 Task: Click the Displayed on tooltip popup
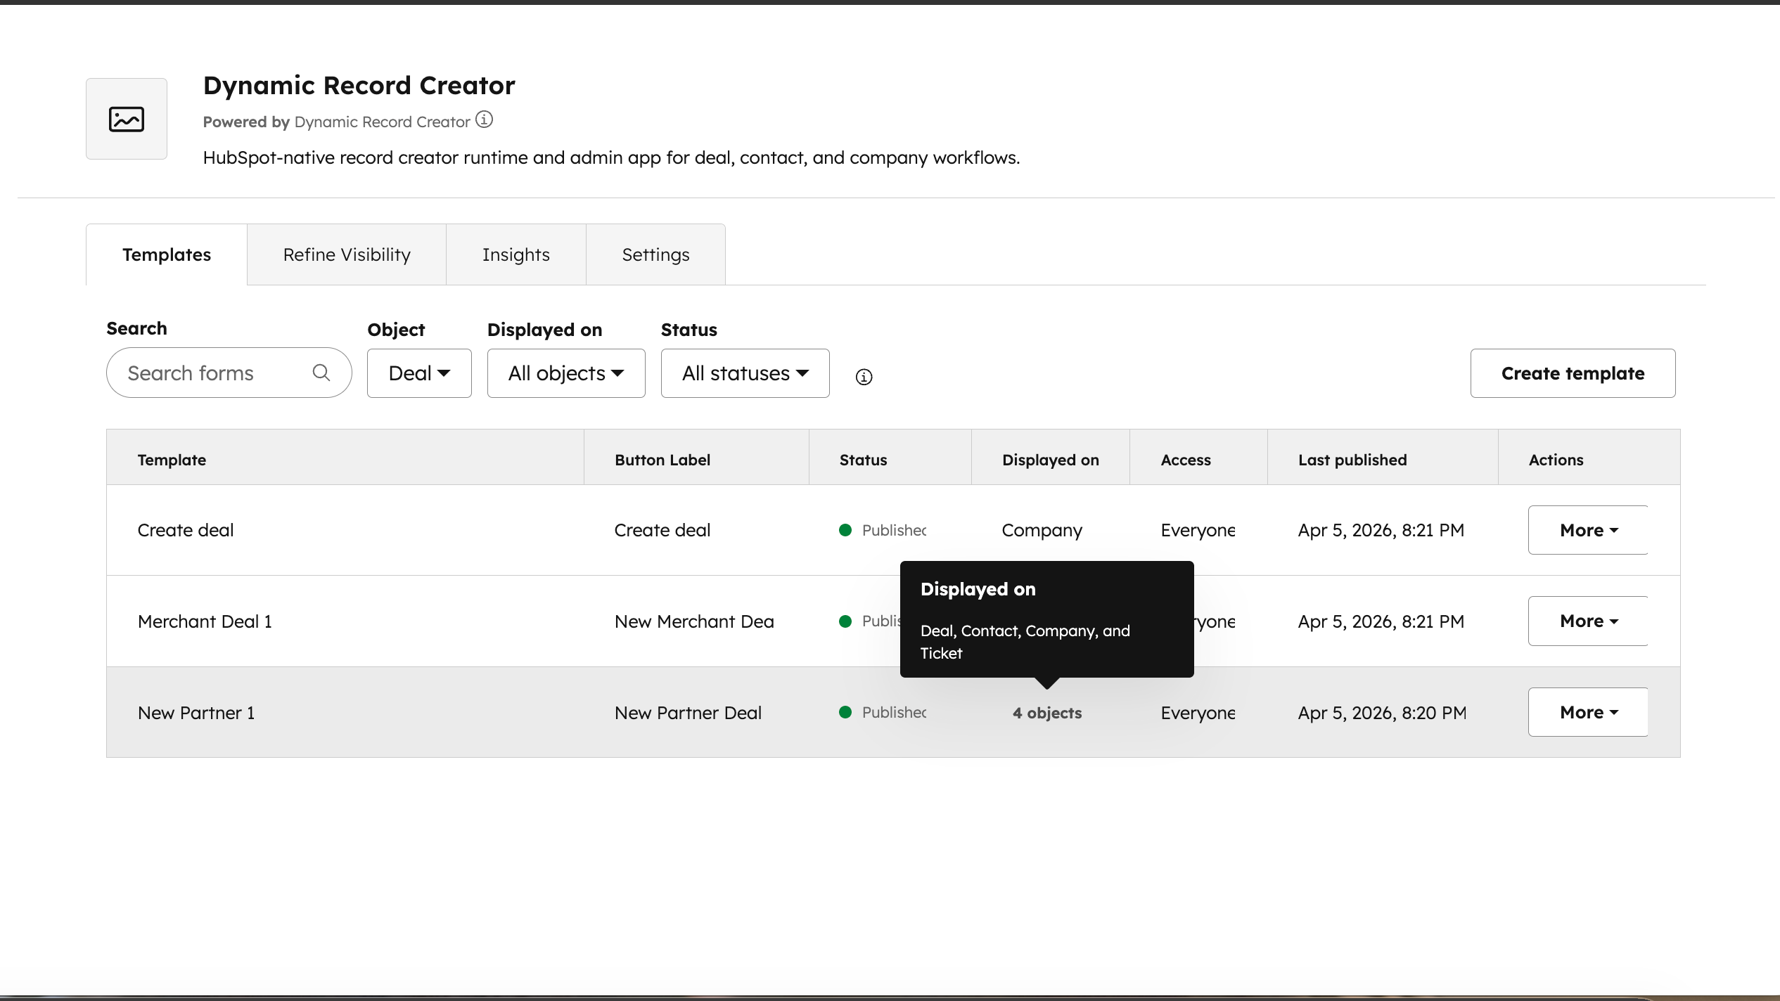[x=1047, y=619]
